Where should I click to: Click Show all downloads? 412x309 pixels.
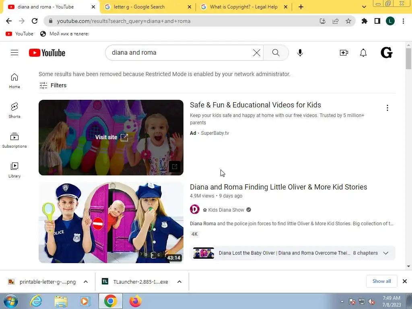pyautogui.click(x=381, y=281)
